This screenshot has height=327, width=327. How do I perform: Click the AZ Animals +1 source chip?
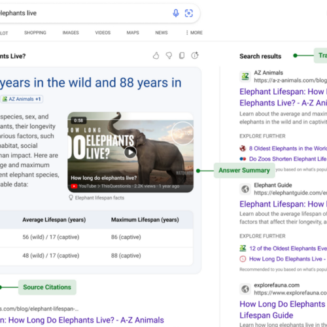click(x=22, y=99)
